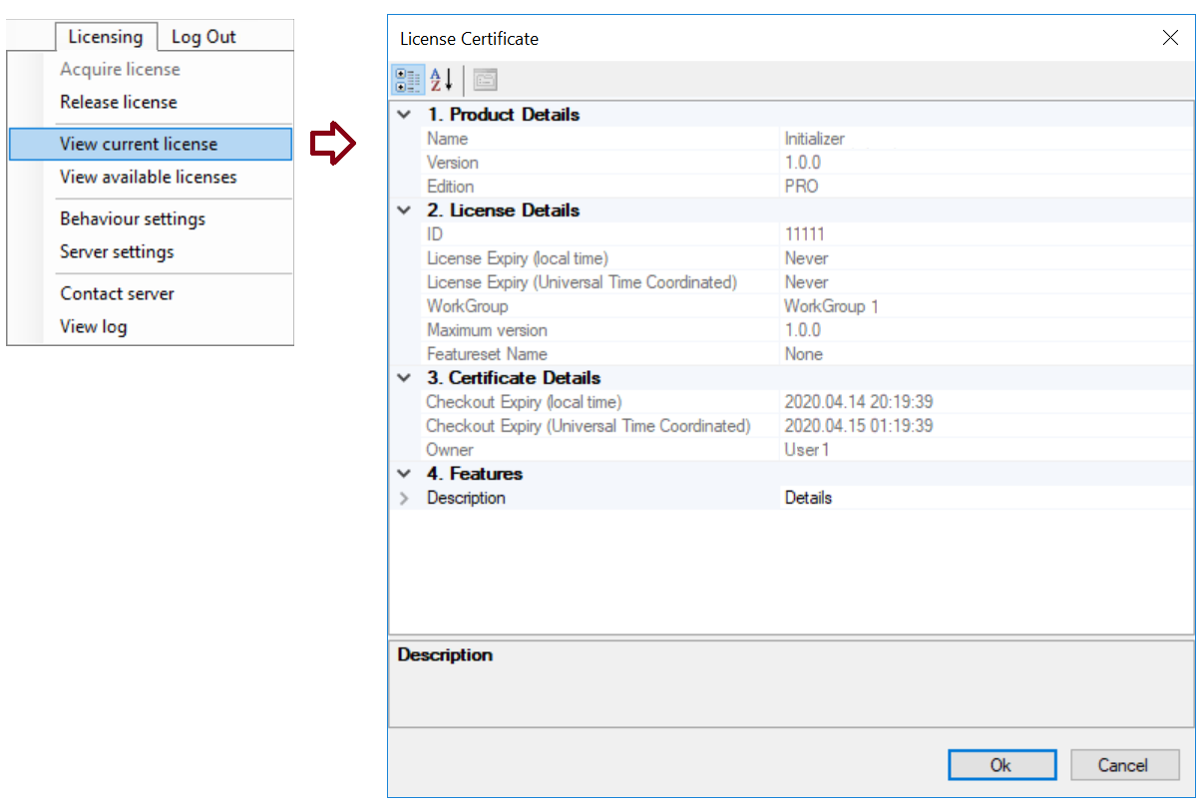Select Contact server menu entry

(117, 293)
